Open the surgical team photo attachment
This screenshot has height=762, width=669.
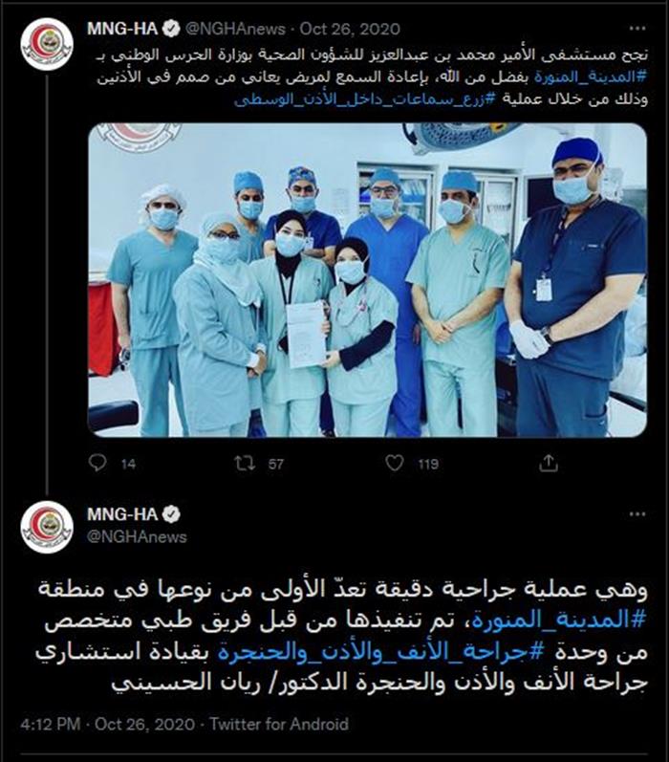coord(367,280)
